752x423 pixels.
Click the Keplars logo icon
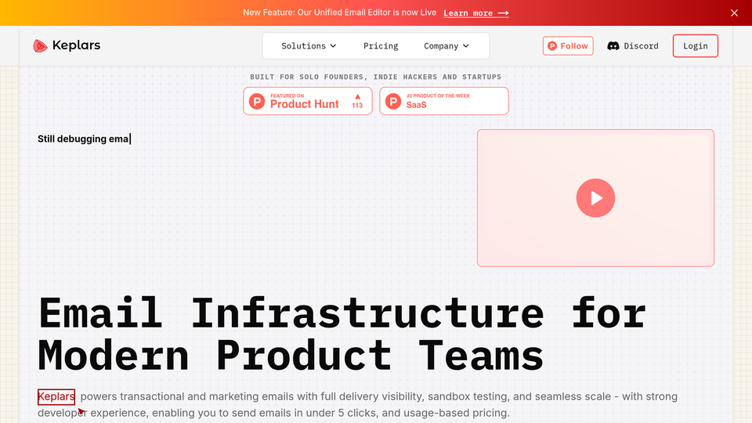(x=40, y=45)
